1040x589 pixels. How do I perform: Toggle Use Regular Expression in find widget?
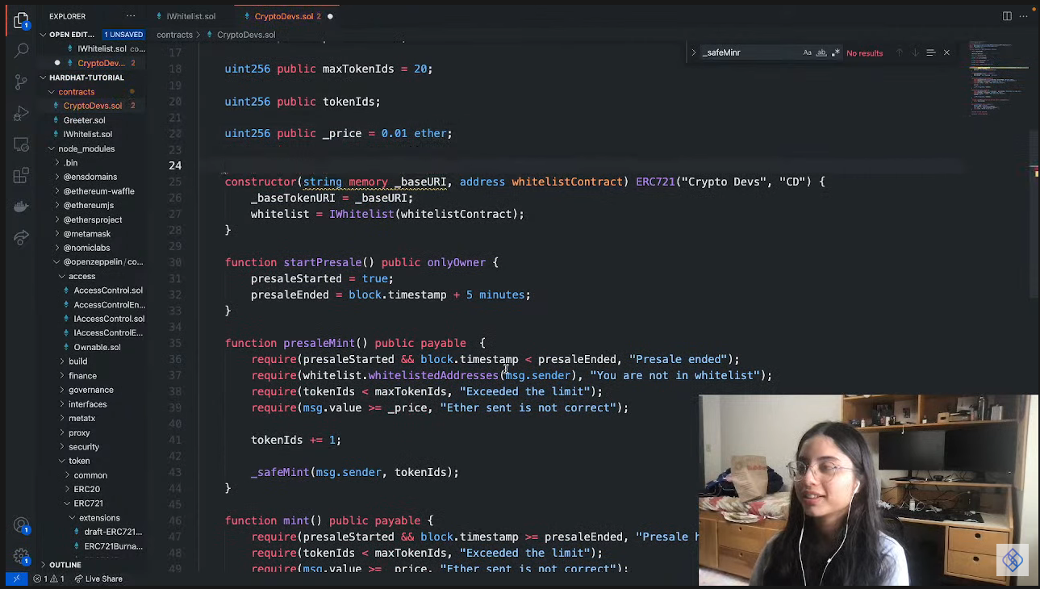point(836,52)
